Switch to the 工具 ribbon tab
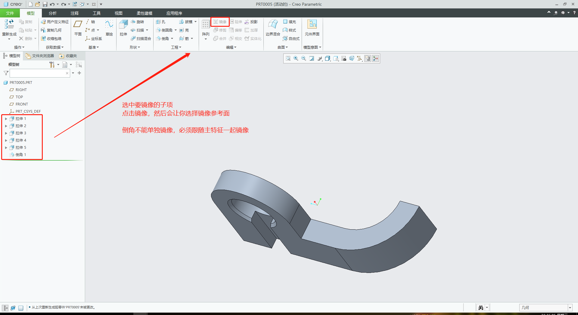The image size is (578, 315). (x=97, y=13)
